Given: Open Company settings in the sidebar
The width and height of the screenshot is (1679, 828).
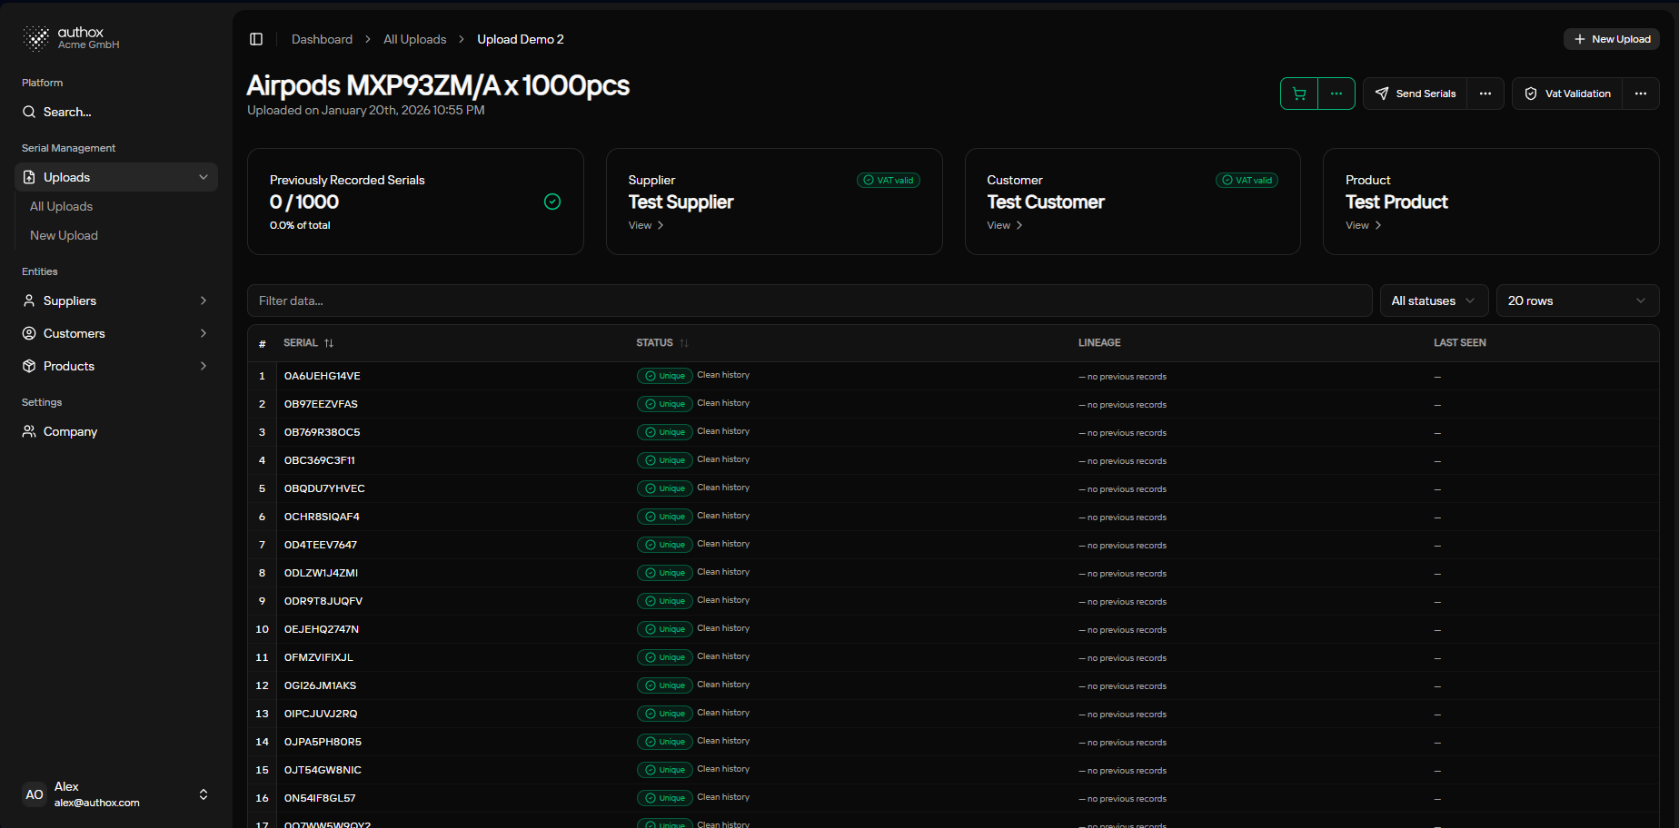Looking at the screenshot, I should pyautogui.click(x=70, y=431).
